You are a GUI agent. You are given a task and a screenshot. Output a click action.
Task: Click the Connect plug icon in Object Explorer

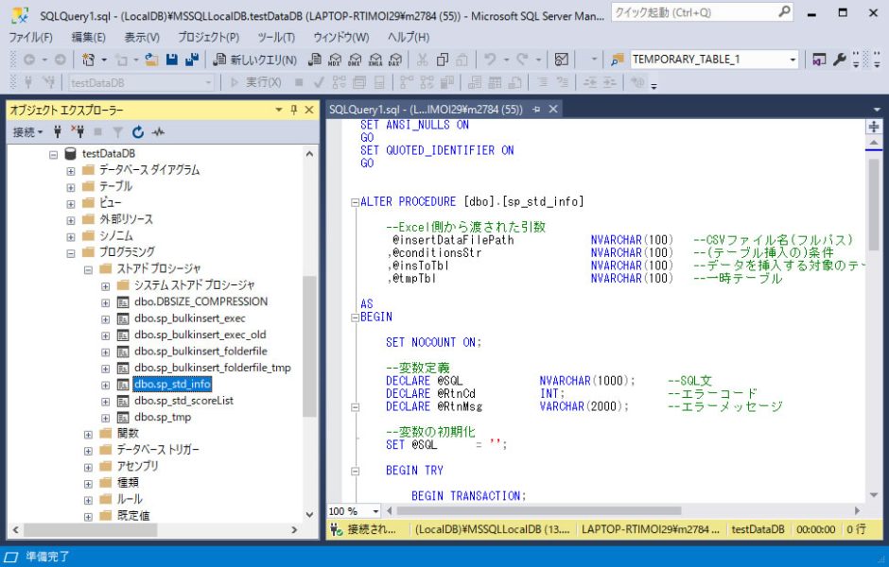(58, 129)
